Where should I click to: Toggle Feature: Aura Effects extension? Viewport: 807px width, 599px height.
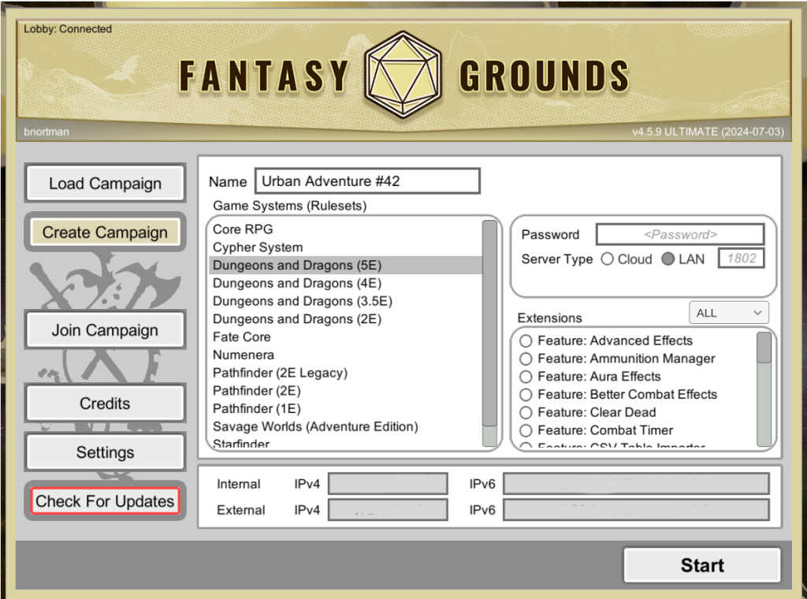(x=526, y=377)
